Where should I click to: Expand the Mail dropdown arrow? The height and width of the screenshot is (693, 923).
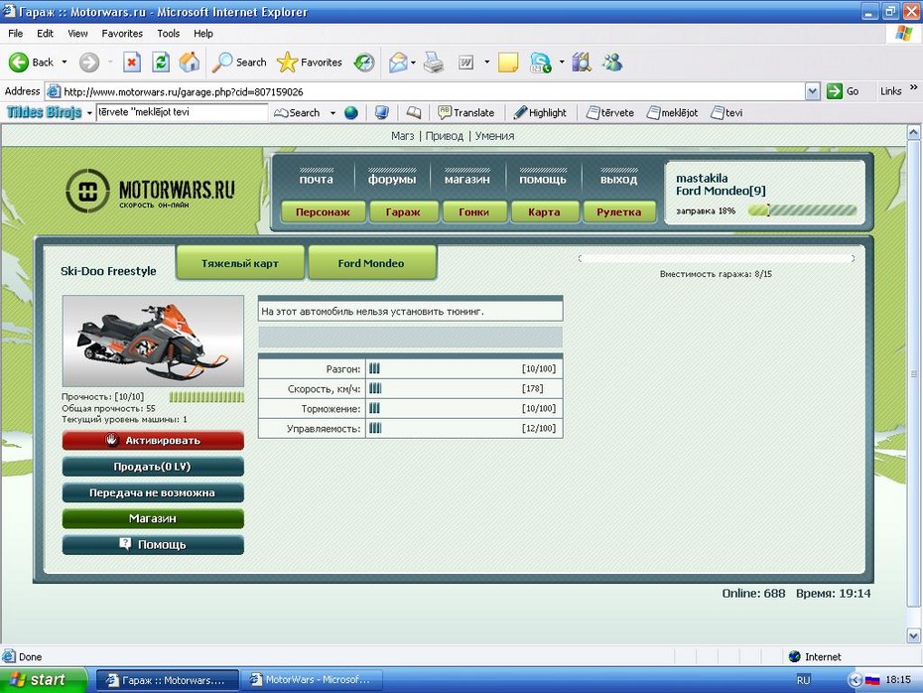tap(413, 62)
